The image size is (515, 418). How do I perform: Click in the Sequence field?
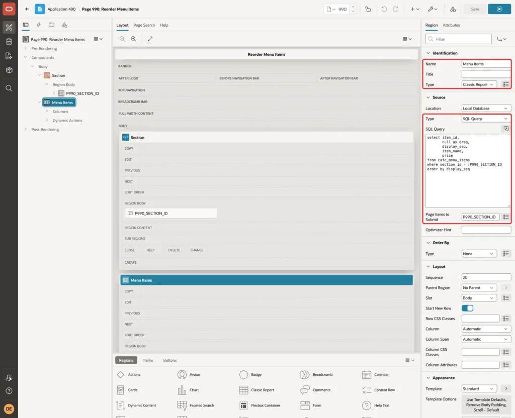point(486,277)
